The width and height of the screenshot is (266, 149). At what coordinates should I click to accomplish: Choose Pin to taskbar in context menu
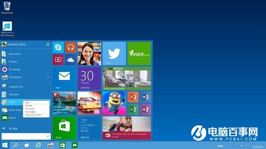(36, 112)
